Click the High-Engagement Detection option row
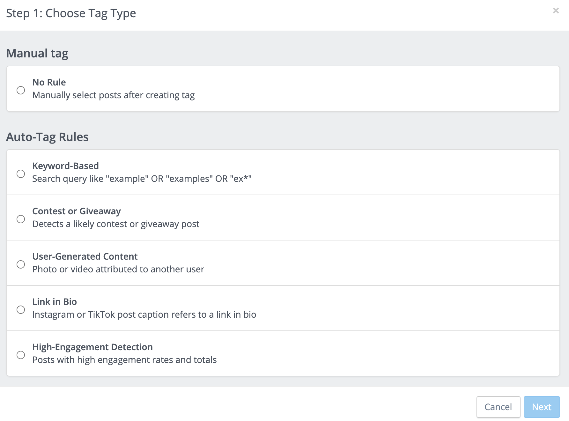The height and width of the screenshot is (421, 569). click(x=284, y=353)
